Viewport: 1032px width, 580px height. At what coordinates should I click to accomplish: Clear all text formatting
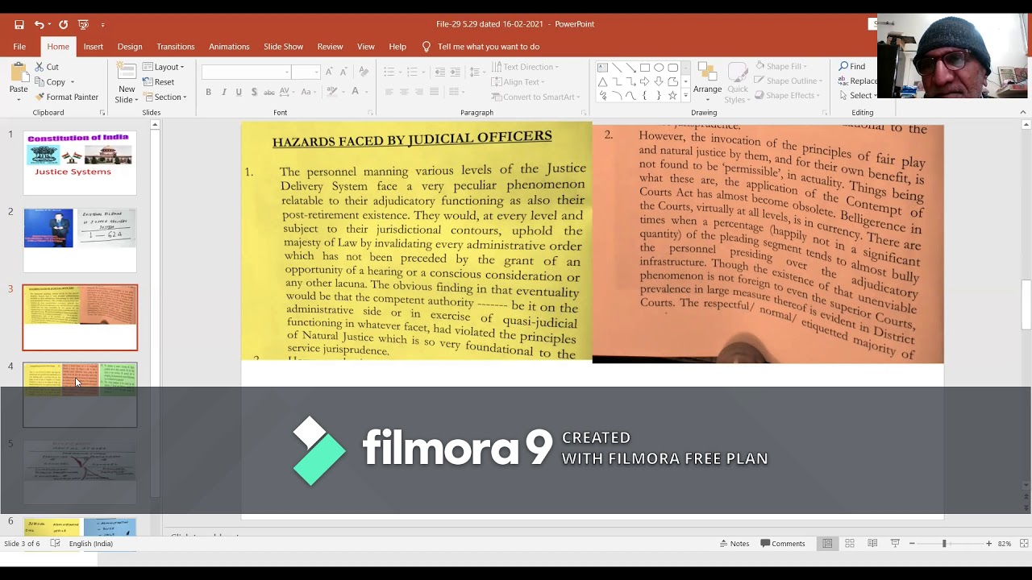(364, 72)
